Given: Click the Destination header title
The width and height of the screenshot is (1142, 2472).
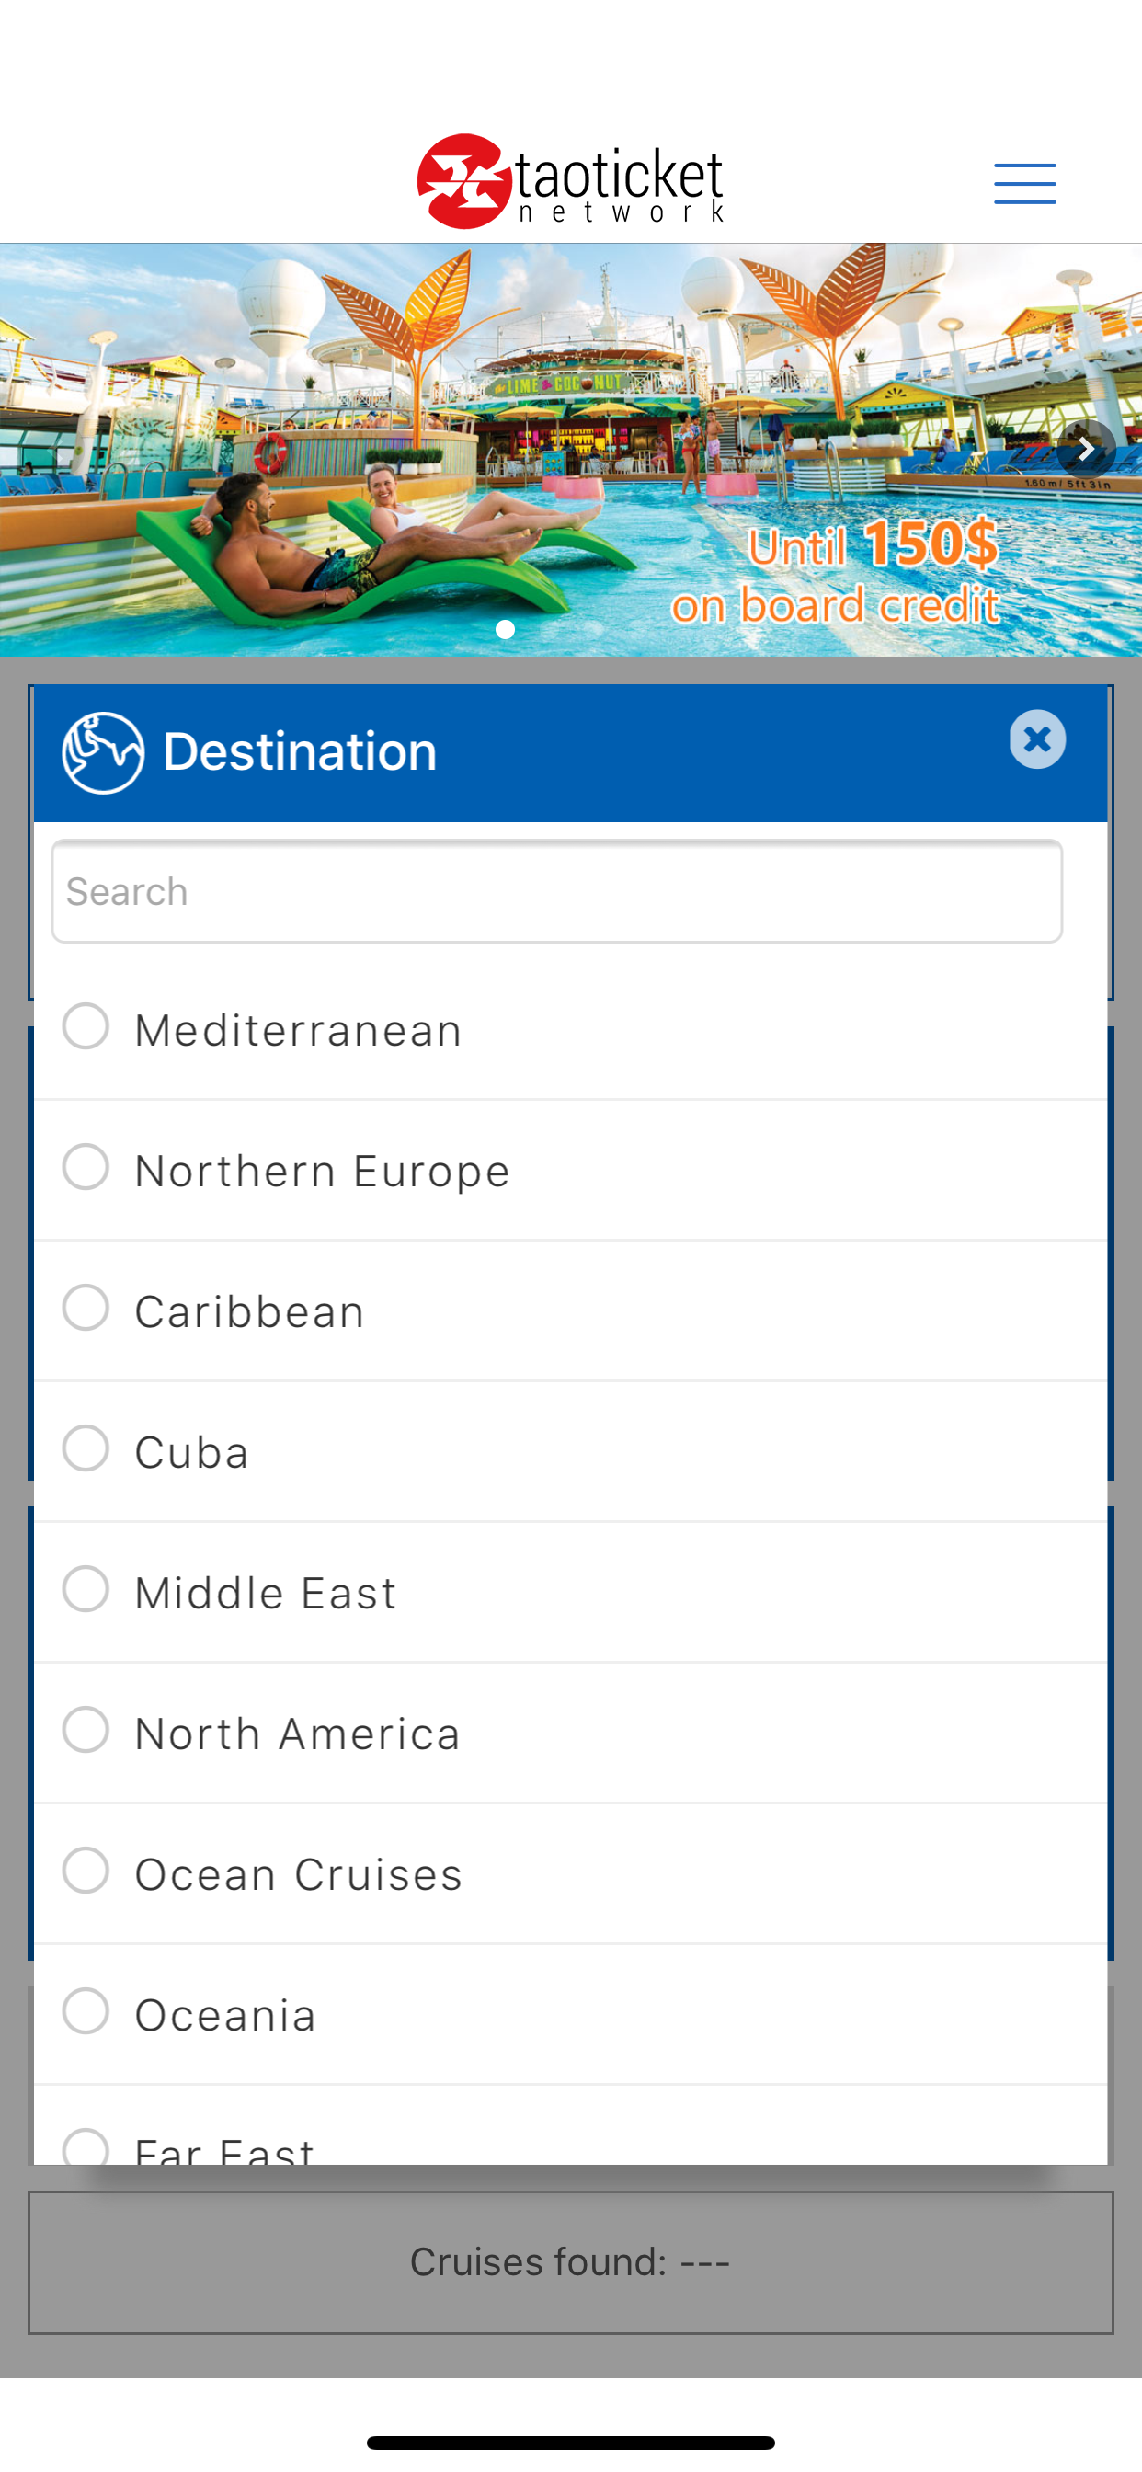Looking at the screenshot, I should click(300, 751).
